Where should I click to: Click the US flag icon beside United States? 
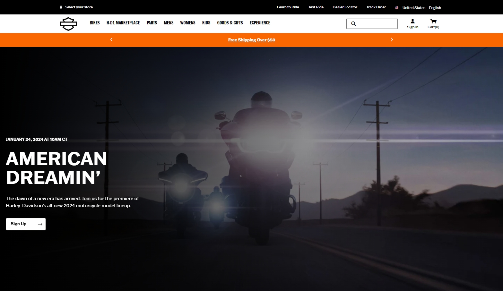tap(397, 8)
